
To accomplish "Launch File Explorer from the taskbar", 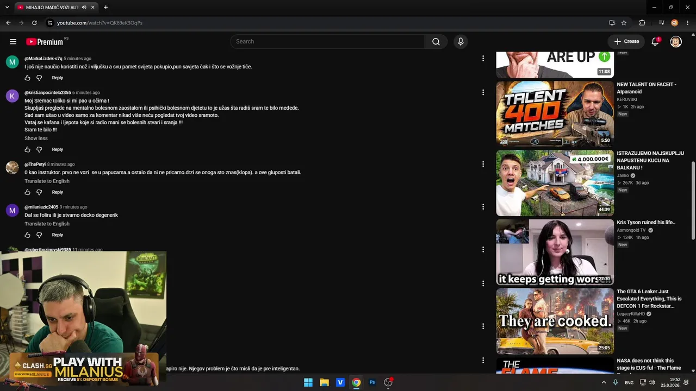I will coord(324,382).
